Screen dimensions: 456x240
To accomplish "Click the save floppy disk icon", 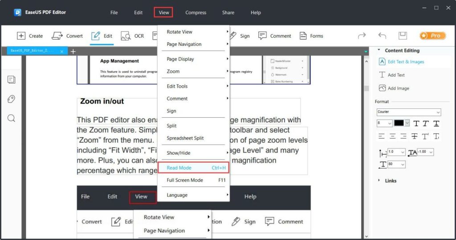I will (x=403, y=36).
